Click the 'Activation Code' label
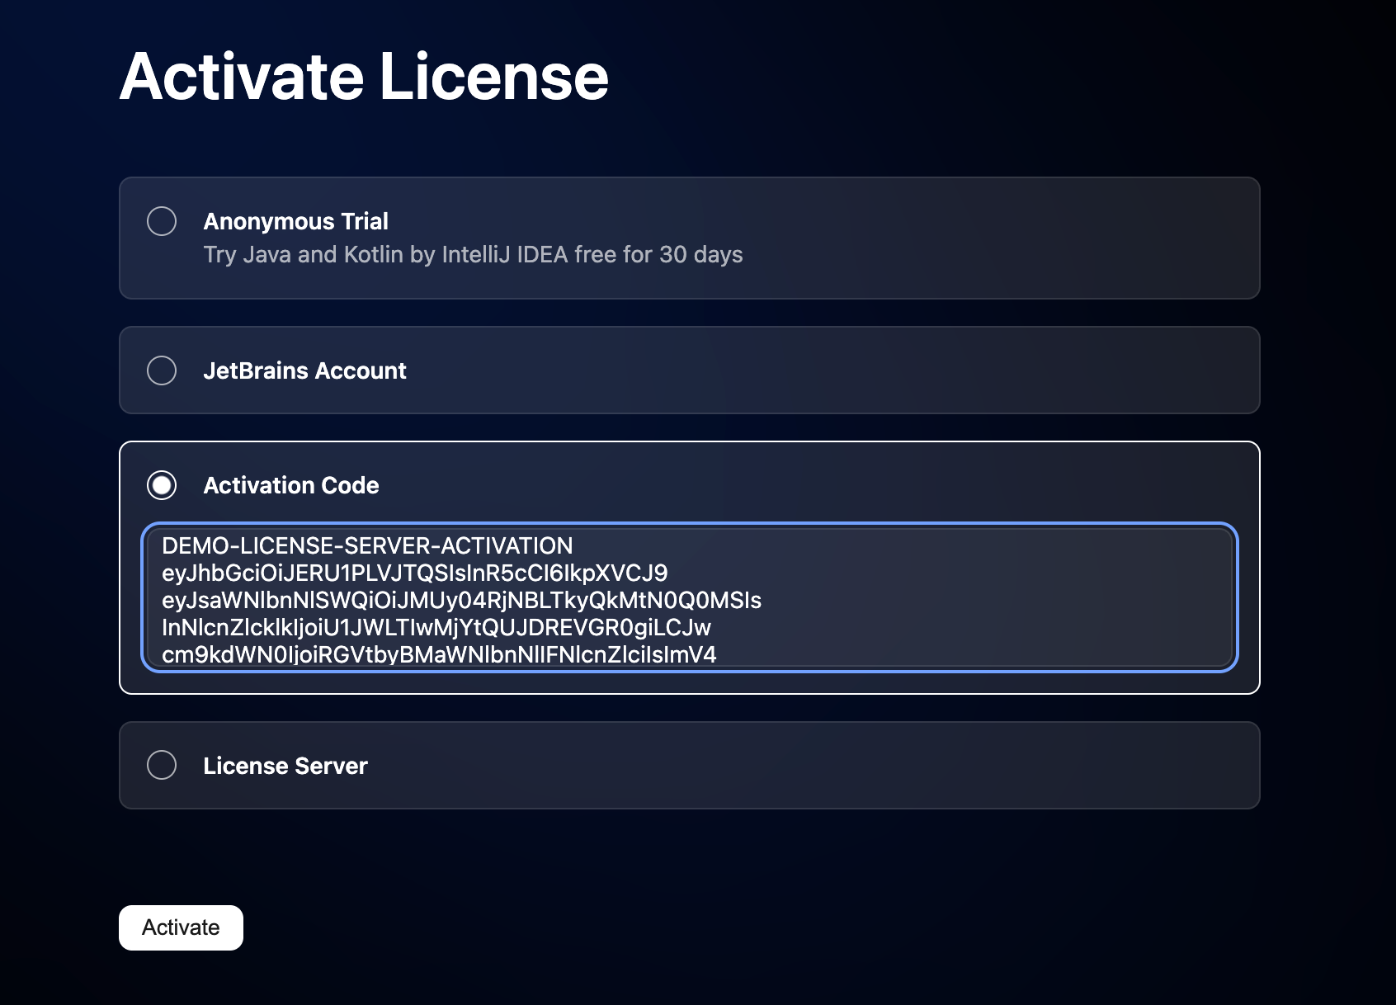Viewport: 1396px width, 1005px height. pos(291,485)
